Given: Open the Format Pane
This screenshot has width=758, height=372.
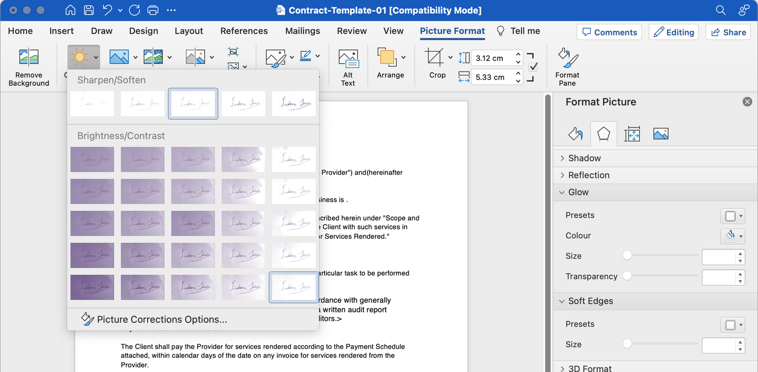Looking at the screenshot, I should (567, 66).
